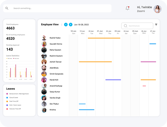
Task: Select Rahul Gautam's avatar
Action: click(44, 50)
